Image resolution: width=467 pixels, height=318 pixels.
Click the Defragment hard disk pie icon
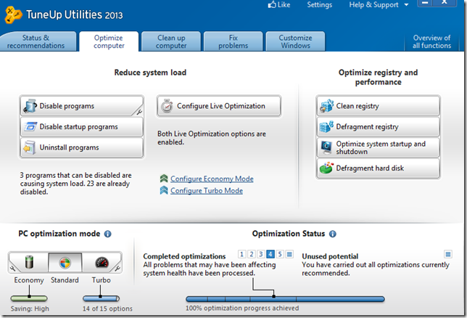click(326, 168)
